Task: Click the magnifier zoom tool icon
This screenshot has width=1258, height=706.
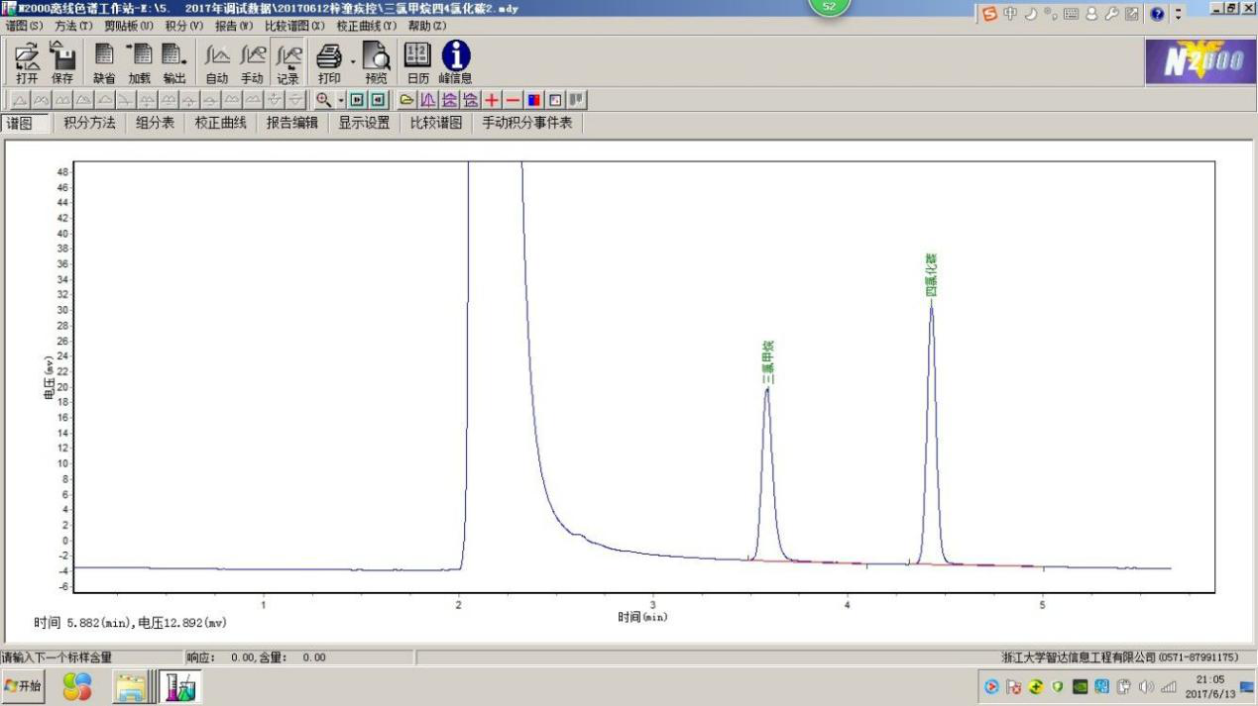Action: tap(323, 100)
